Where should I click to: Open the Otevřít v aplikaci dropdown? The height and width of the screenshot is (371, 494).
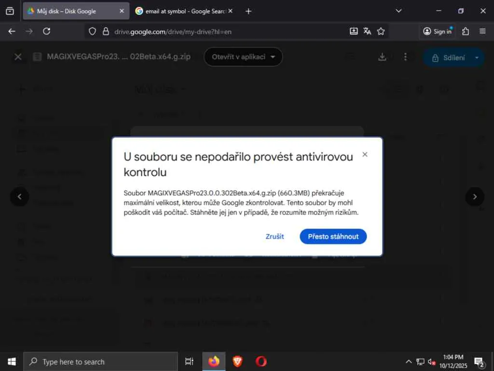tap(243, 57)
